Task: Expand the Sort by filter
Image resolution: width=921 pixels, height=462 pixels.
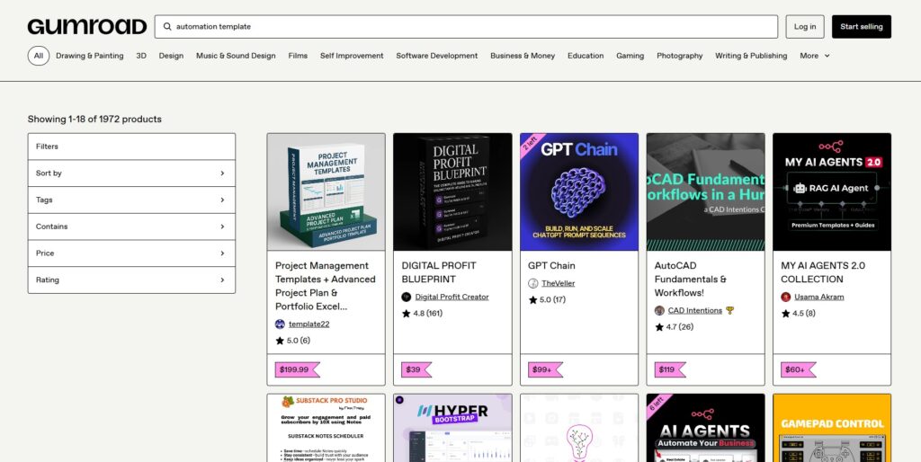Action: tap(131, 173)
